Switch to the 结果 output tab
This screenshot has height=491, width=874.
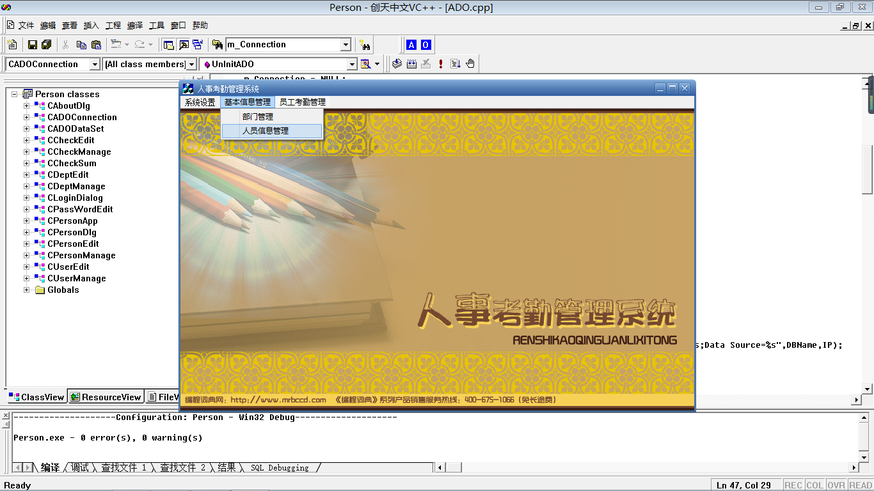point(226,468)
